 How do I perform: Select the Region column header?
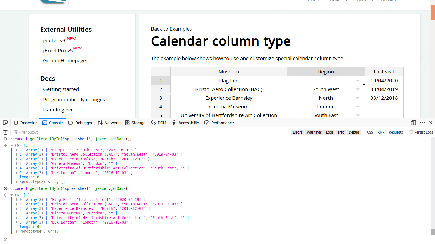[326, 72]
